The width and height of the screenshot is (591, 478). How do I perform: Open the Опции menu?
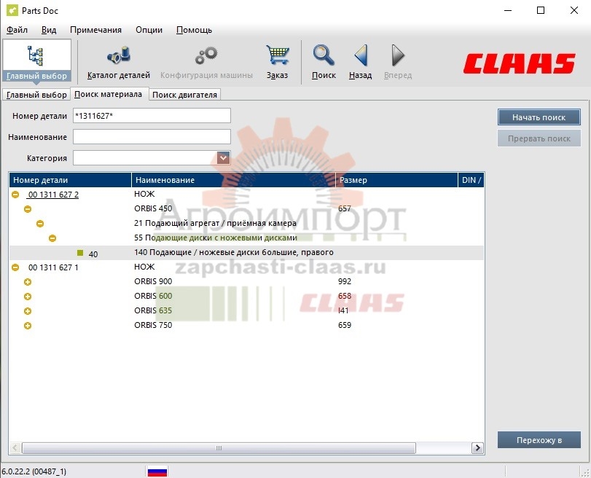coord(149,30)
